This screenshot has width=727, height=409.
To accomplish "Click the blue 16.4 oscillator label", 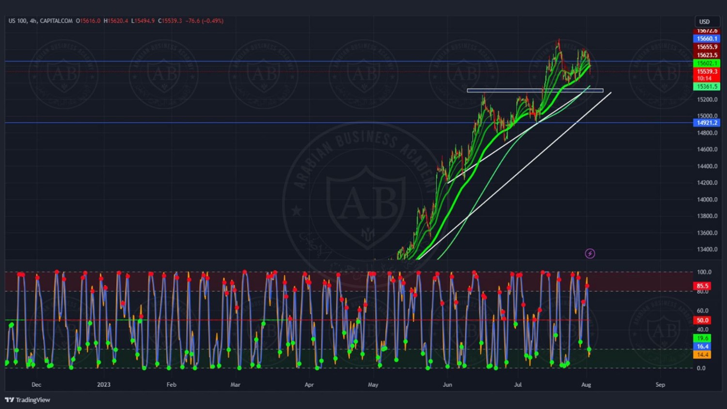I will click(702, 346).
